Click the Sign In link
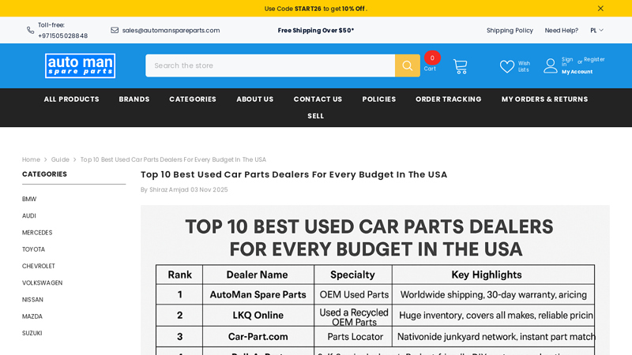 (567, 62)
